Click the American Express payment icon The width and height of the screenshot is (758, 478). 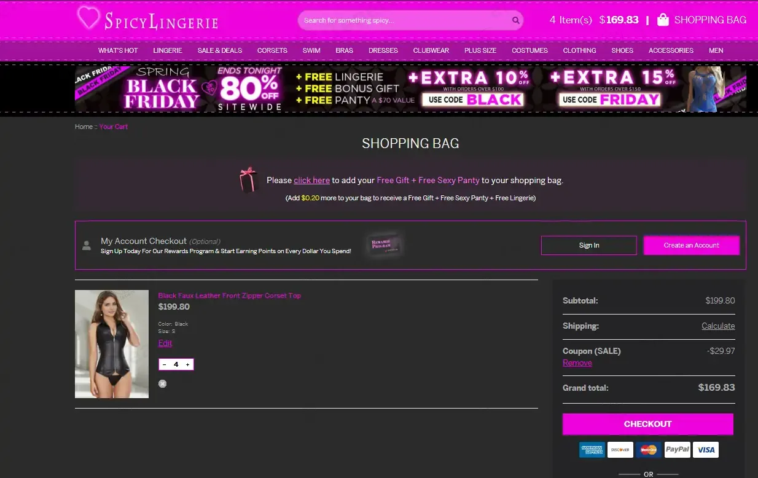coord(592,450)
